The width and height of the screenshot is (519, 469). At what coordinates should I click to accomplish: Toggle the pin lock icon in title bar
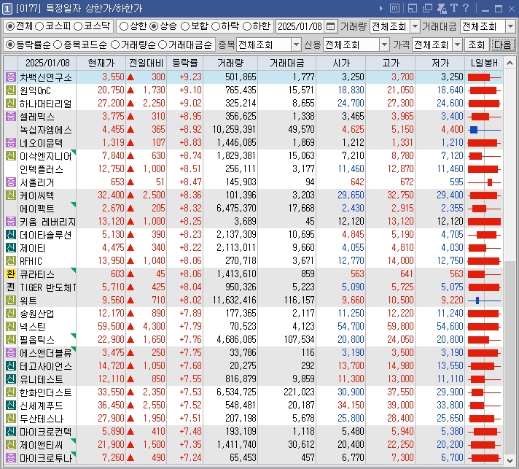(x=442, y=8)
